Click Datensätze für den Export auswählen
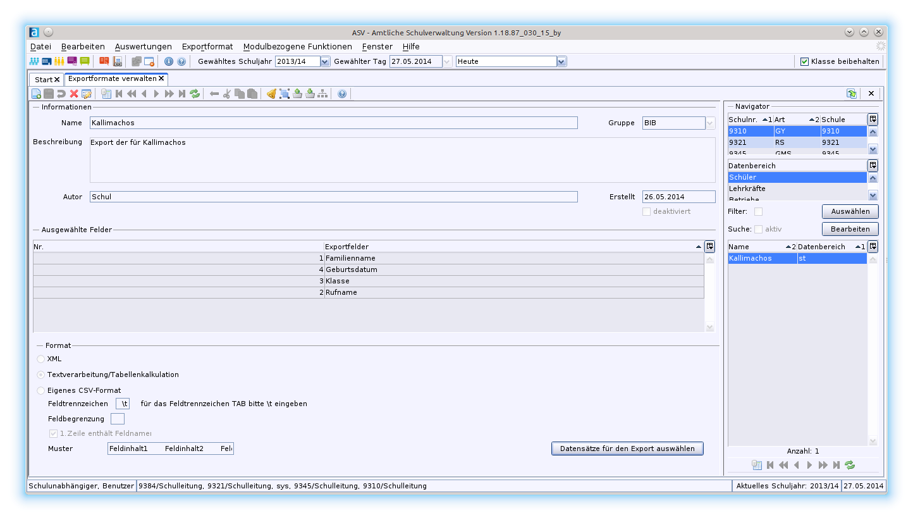 pyautogui.click(x=627, y=449)
